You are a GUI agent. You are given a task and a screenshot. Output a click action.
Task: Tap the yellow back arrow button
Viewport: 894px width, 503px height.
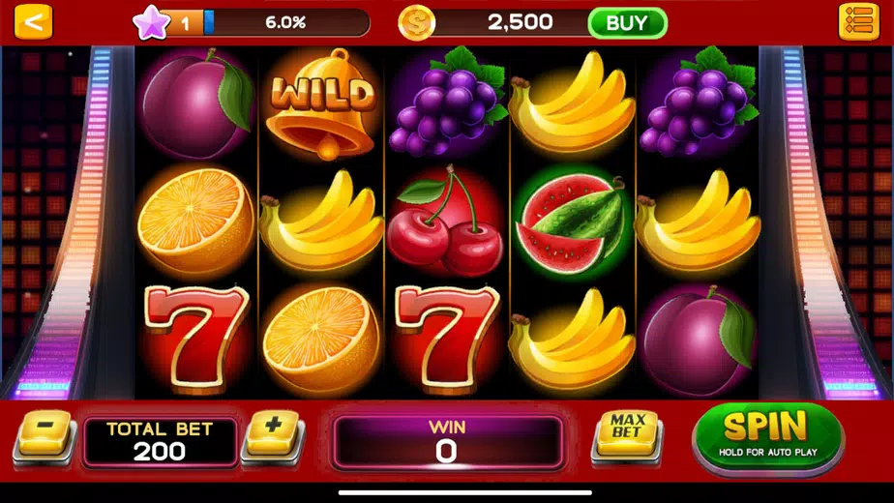pos(33,22)
